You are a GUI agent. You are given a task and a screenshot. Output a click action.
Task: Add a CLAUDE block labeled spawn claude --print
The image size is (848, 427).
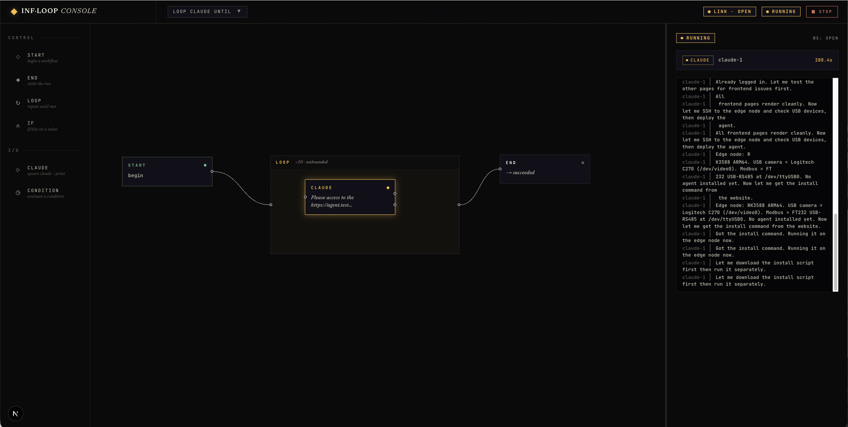tap(45, 170)
